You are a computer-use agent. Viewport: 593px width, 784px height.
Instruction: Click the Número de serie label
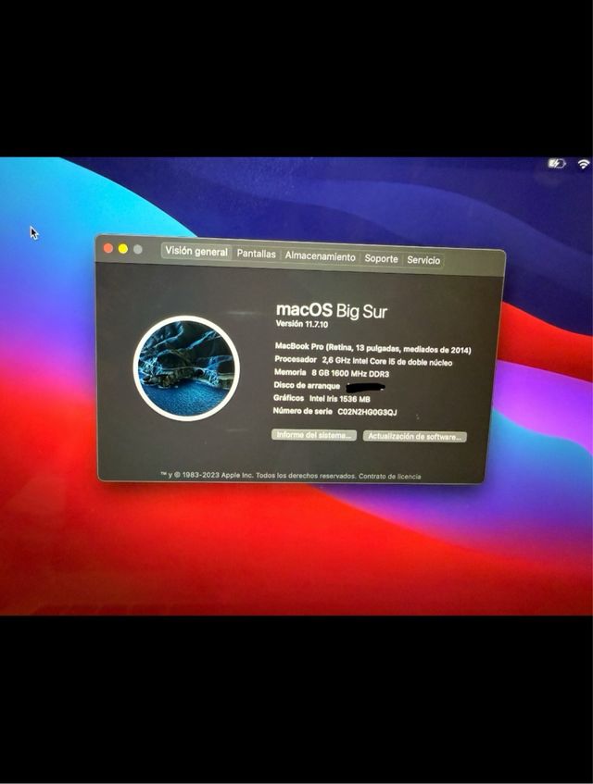tap(302, 411)
